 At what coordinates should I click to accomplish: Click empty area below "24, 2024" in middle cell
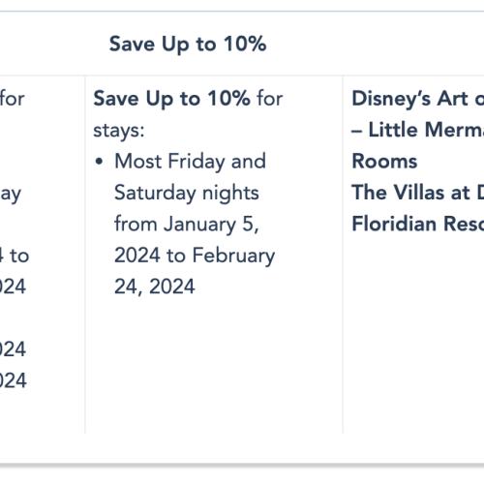[214, 365]
